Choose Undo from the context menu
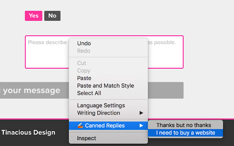Image resolution: width=234 pixels, height=146 pixels. click(84, 43)
